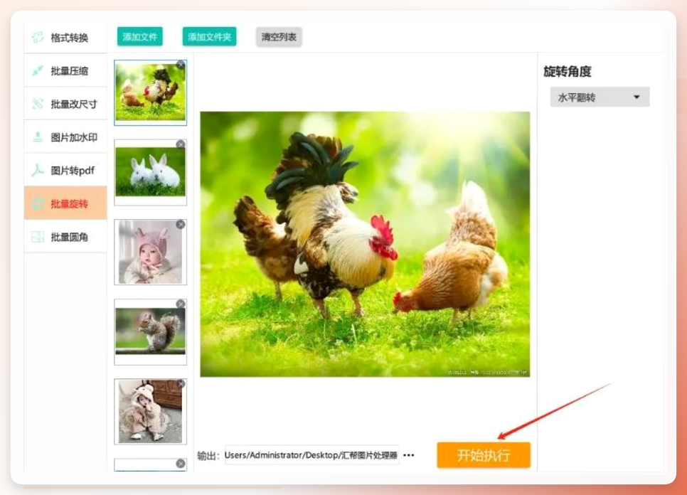
Task: Open the 格式转换 tab
Action: (65, 38)
